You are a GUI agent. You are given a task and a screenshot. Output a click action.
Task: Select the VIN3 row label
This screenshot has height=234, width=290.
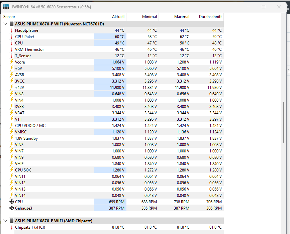19,144
